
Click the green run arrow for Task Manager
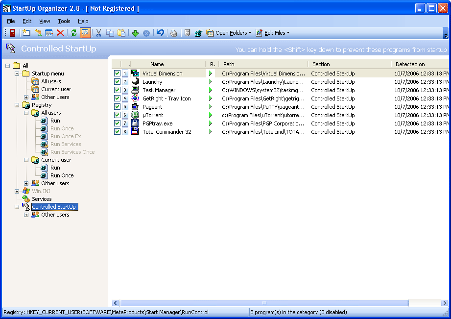[x=211, y=90]
